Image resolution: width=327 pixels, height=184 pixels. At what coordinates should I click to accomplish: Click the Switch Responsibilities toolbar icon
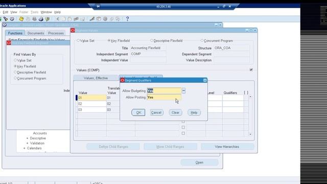pos(34,19)
